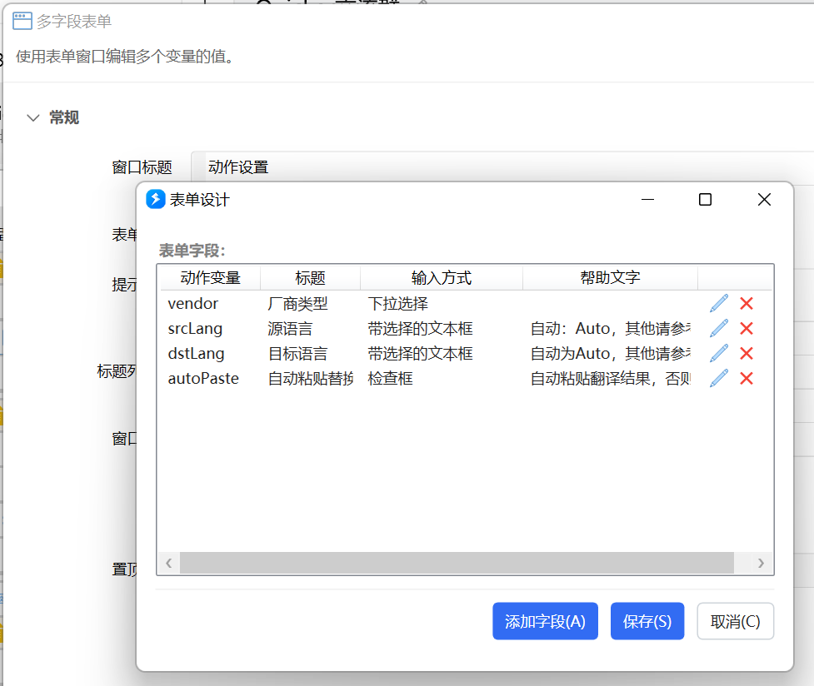The width and height of the screenshot is (814, 686).
Task: Delete the vendor field row
Action: [747, 304]
